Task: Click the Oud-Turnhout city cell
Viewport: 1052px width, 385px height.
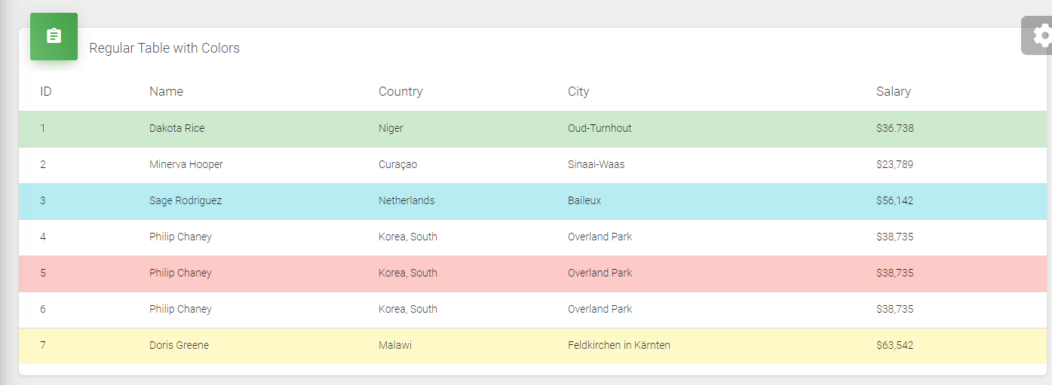Action: 600,128
